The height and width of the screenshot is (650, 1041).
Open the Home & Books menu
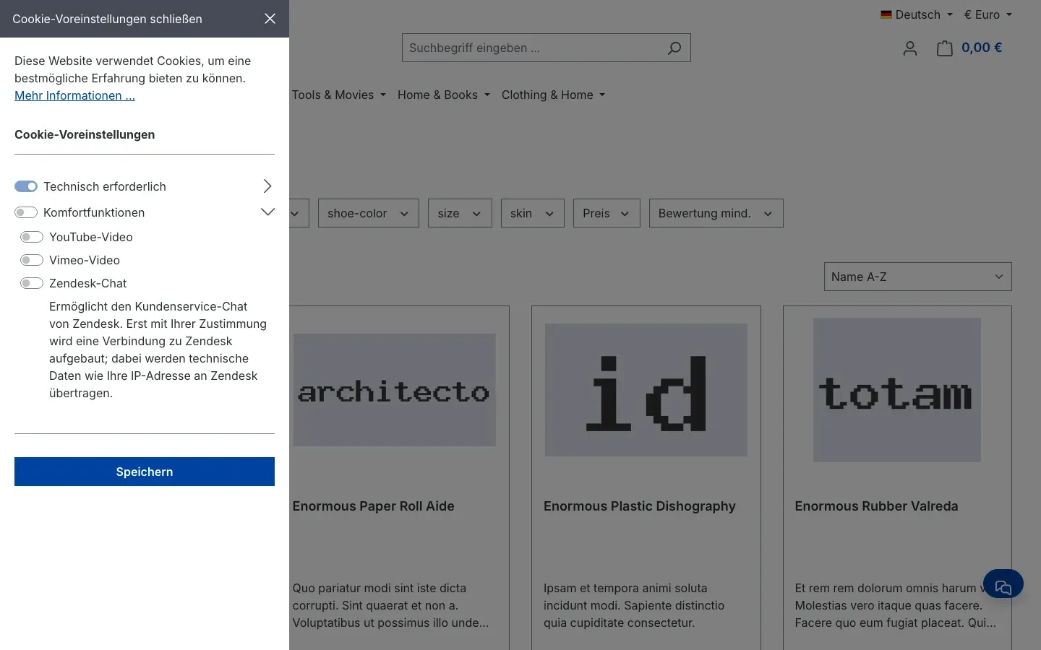[x=444, y=95]
